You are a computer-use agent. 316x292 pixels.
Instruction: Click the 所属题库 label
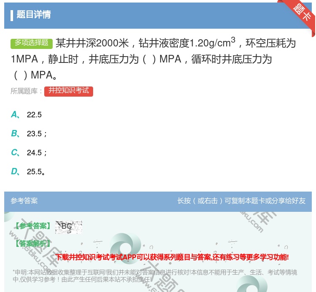click(26, 91)
